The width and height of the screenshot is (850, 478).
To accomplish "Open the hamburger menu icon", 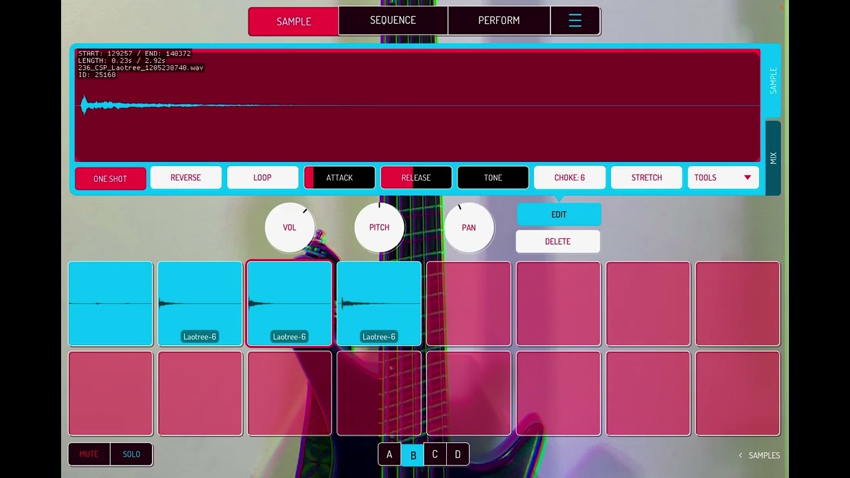I will (575, 21).
